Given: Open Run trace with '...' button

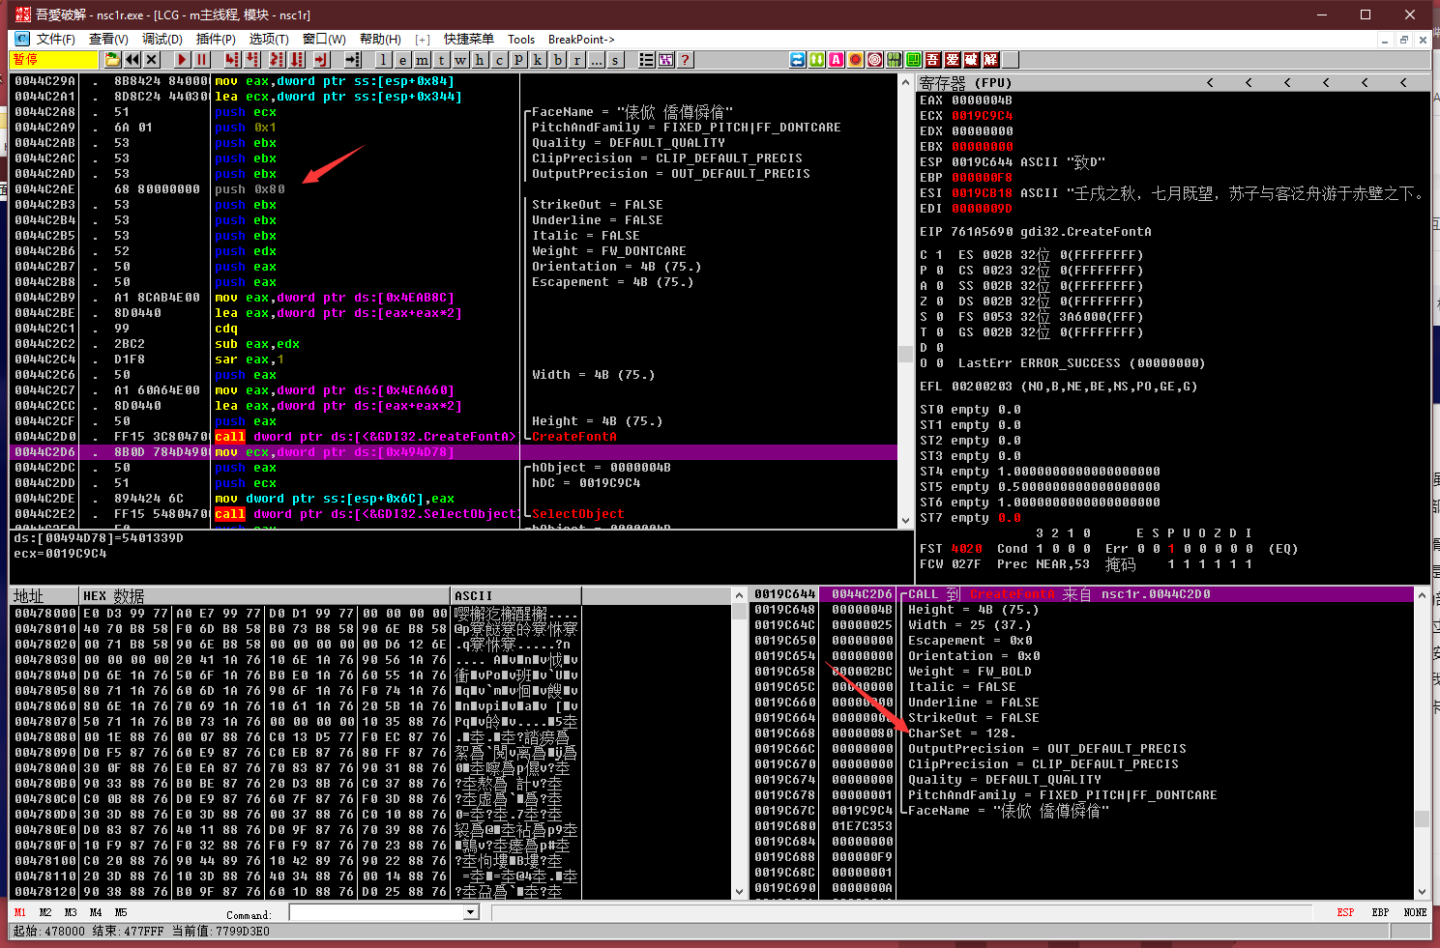Looking at the screenshot, I should point(596,60).
